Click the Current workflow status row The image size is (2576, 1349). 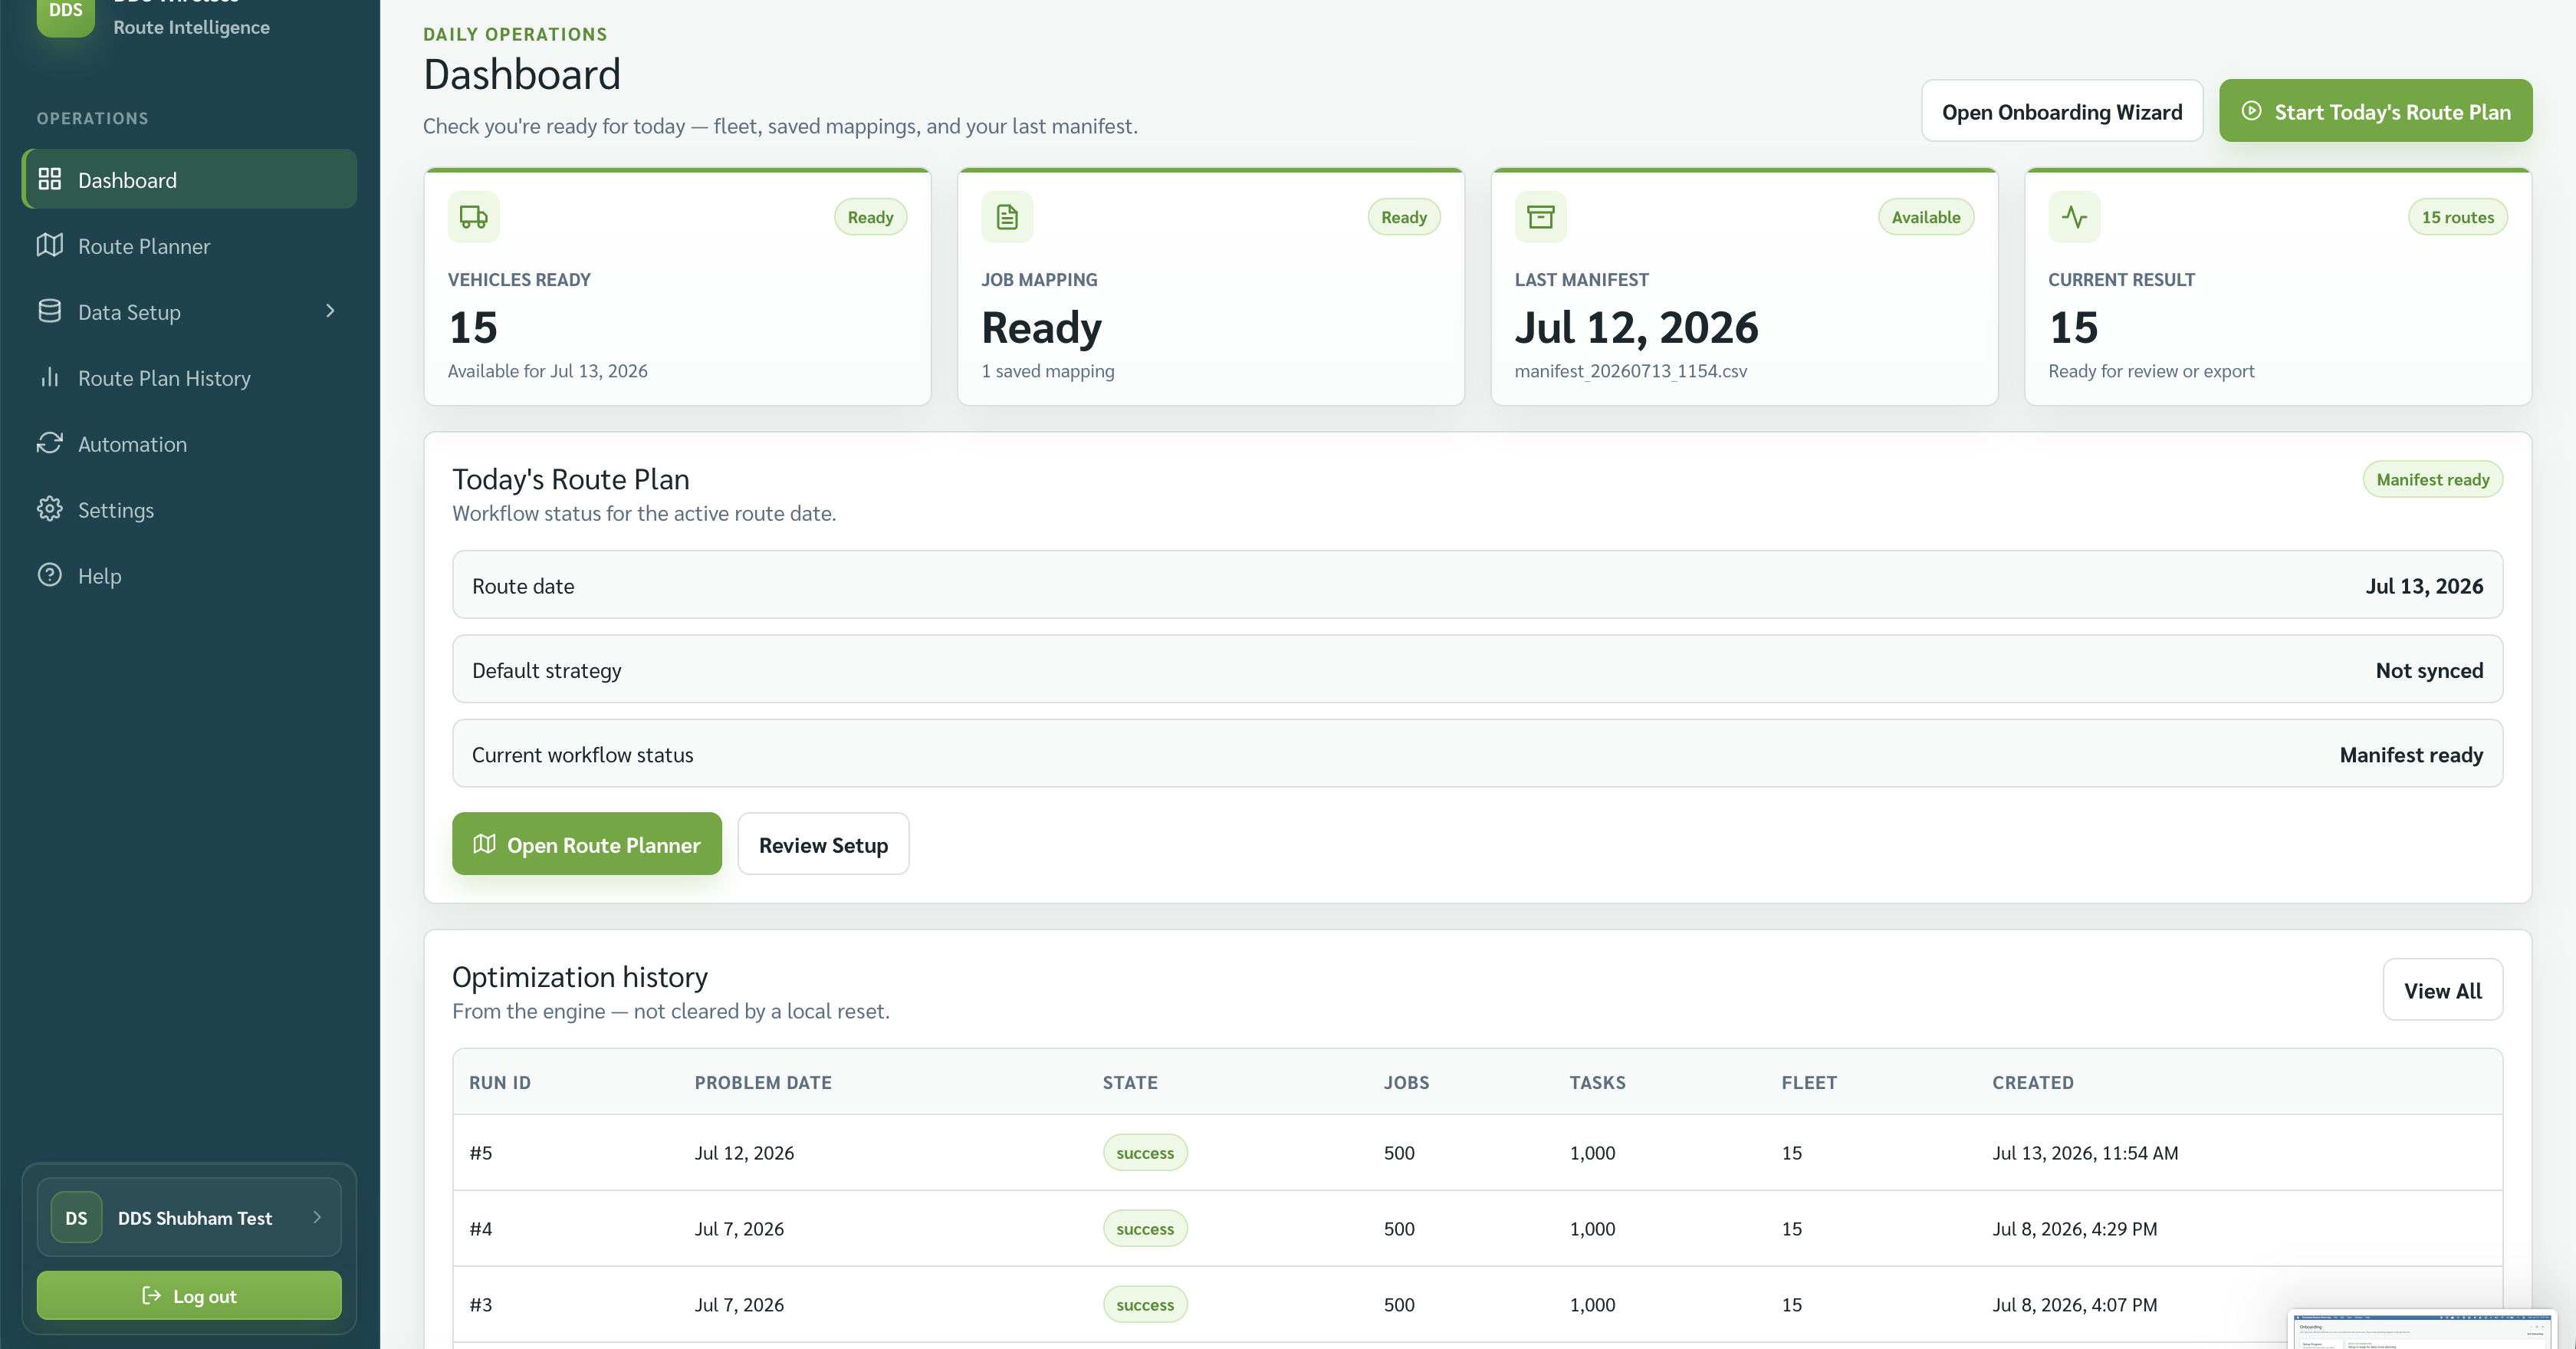tap(1477, 753)
